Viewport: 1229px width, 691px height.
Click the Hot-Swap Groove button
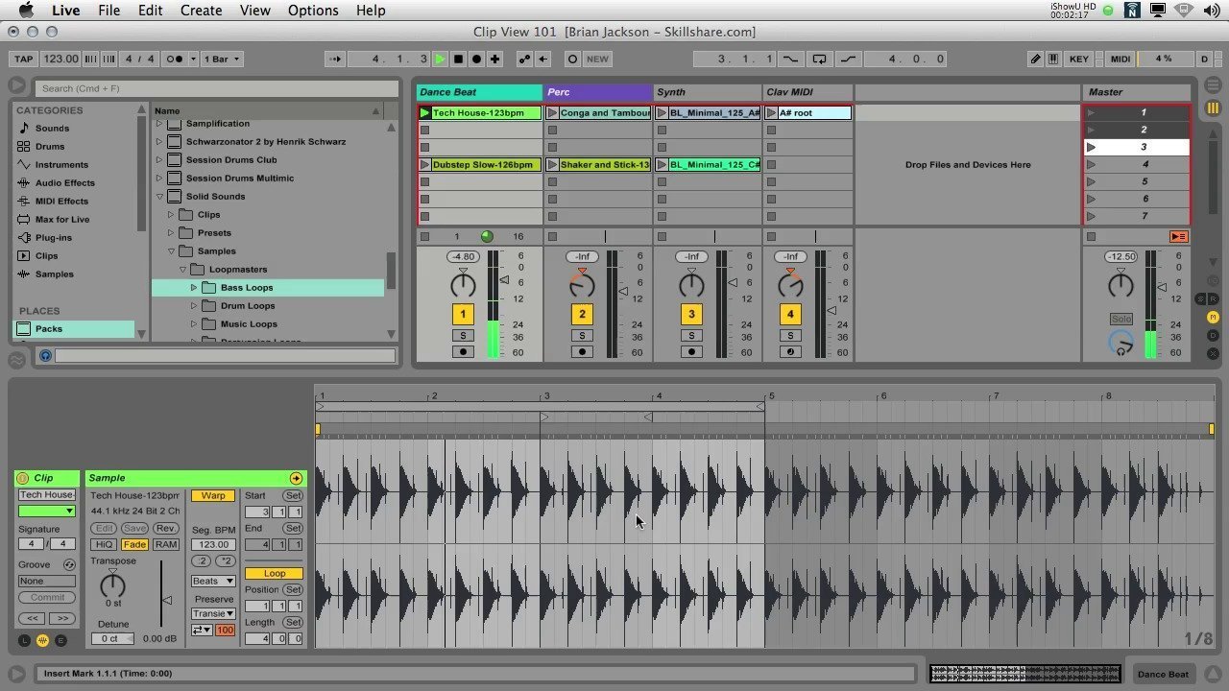(68, 565)
